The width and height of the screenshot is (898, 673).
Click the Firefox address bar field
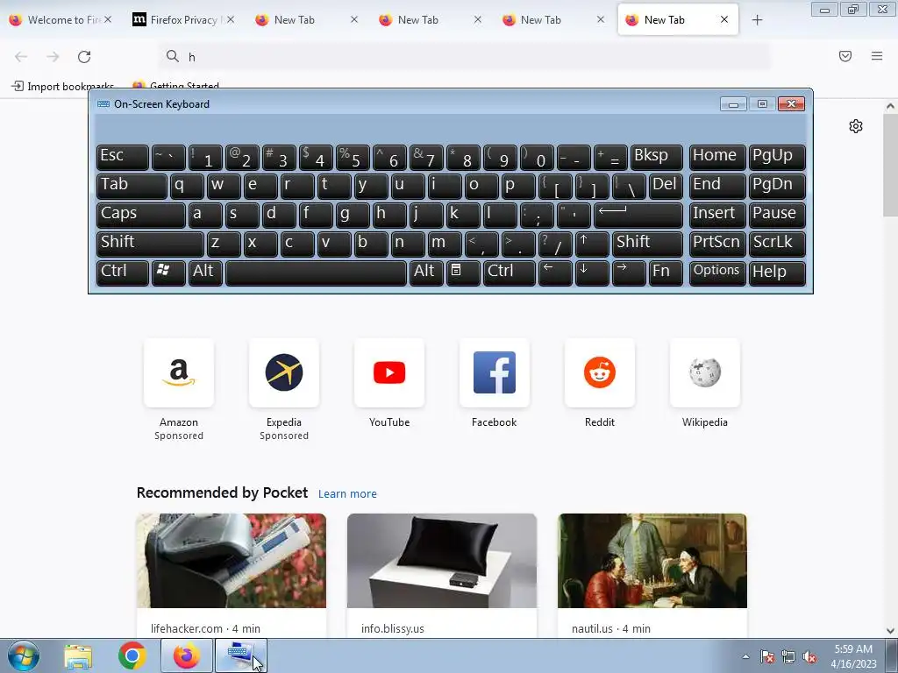[x=464, y=57]
